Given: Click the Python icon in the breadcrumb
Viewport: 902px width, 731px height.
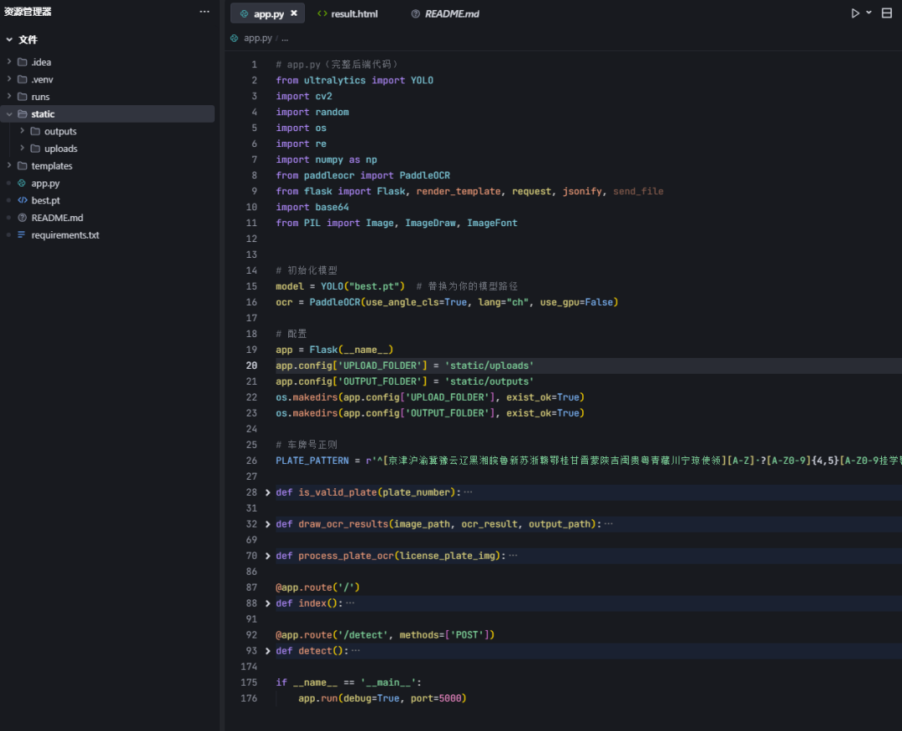Looking at the screenshot, I should [x=234, y=38].
